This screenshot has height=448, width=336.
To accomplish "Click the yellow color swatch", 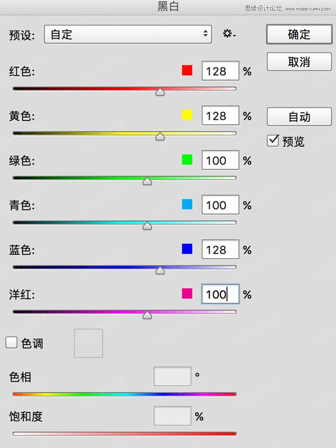I will point(187,115).
